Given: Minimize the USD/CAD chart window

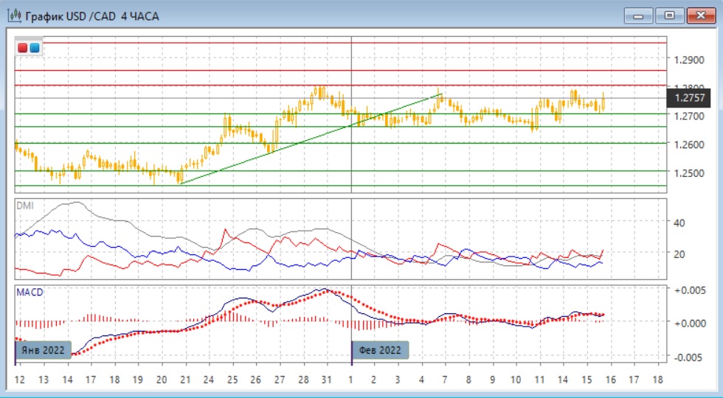Looking at the screenshot, I should click(638, 15).
